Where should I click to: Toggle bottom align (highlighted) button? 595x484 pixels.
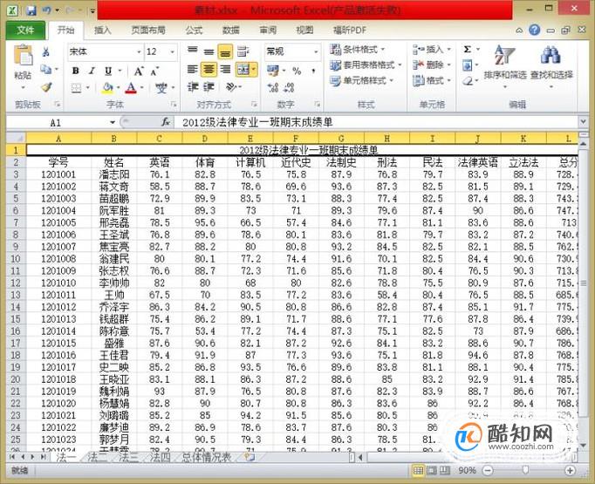click(x=225, y=51)
